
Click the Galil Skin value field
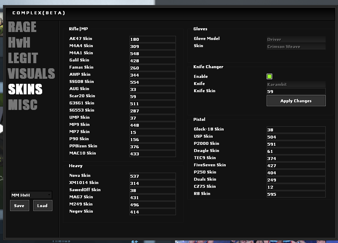pyautogui.click(x=153, y=61)
